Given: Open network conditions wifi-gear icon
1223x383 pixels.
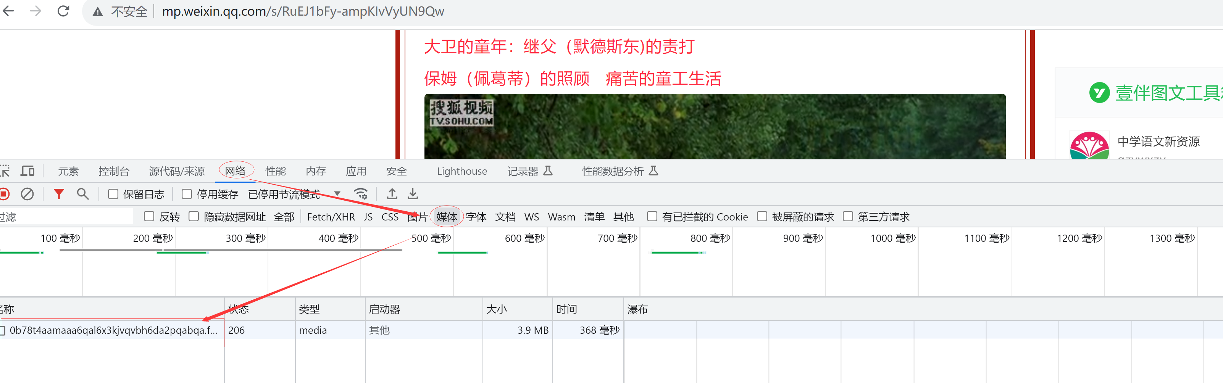Looking at the screenshot, I should pos(361,194).
